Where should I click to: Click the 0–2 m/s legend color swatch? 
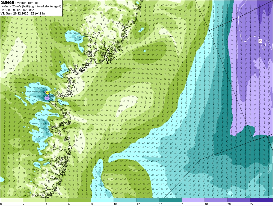click(11, 200)
